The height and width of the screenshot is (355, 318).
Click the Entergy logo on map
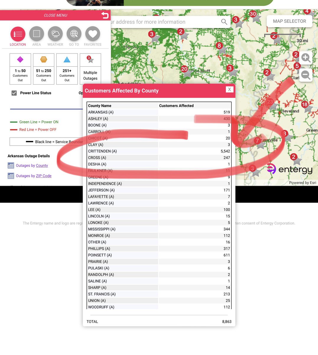[x=290, y=169]
